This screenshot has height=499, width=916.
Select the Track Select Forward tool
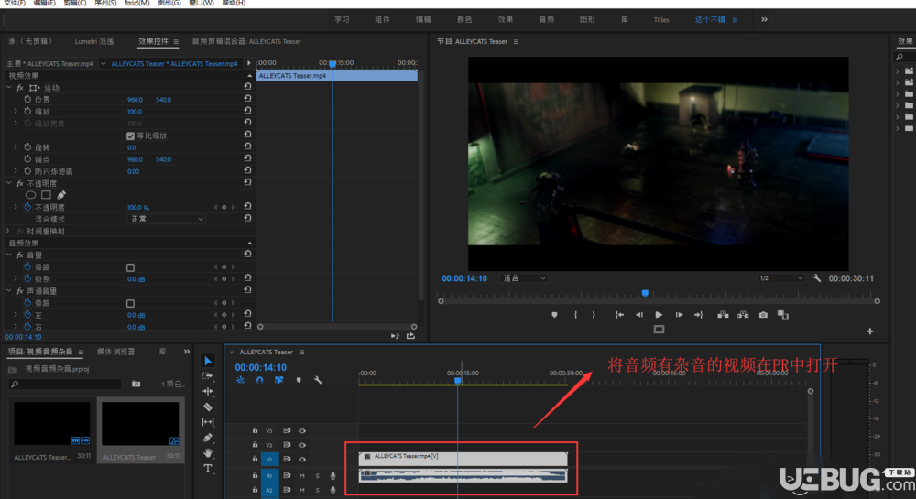(x=208, y=376)
